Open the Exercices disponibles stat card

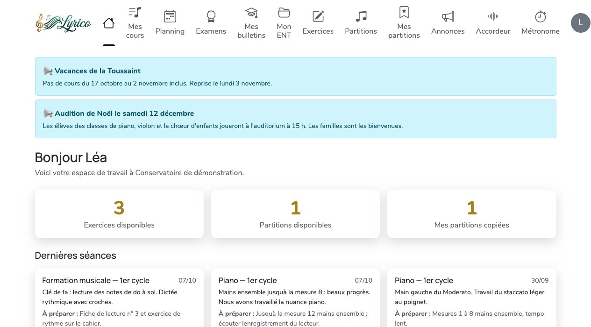(119, 214)
